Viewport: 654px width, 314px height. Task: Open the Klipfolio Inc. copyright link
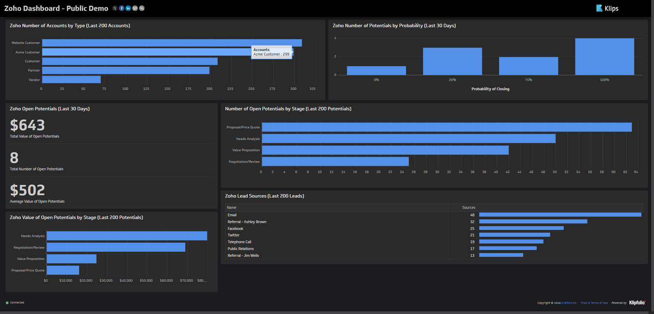pos(569,303)
